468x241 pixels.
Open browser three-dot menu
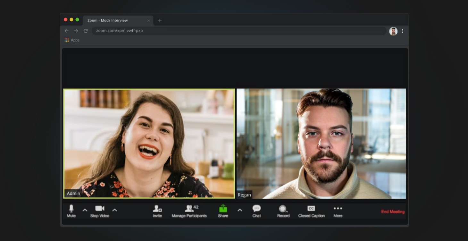coord(403,31)
